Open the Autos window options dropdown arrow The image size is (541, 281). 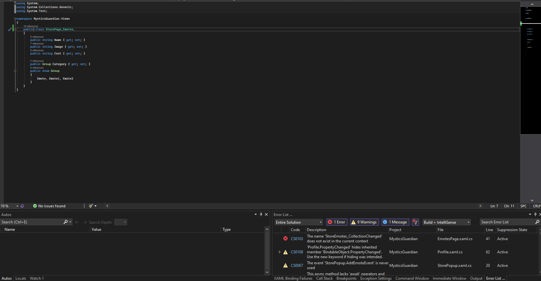pos(256,214)
